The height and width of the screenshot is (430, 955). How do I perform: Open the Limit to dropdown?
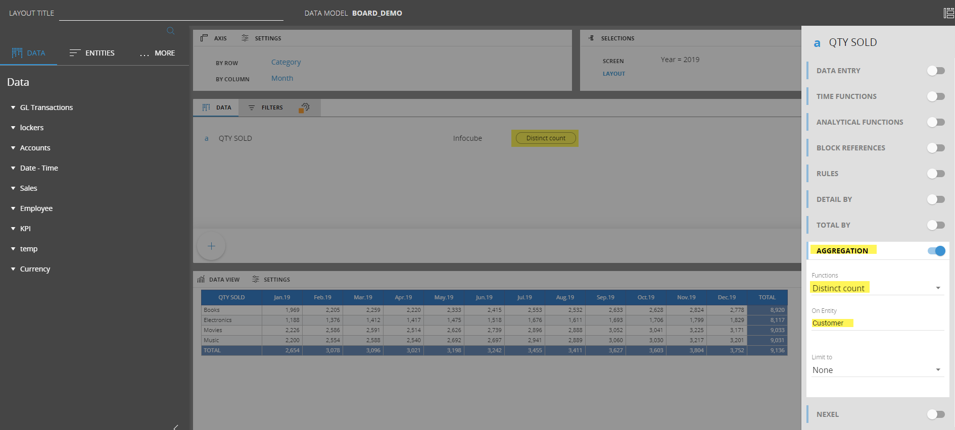point(877,370)
